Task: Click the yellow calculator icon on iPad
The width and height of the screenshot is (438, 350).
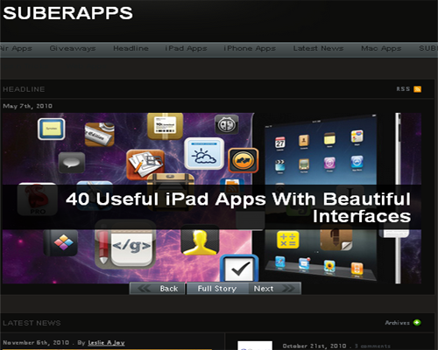Action: pos(287,240)
